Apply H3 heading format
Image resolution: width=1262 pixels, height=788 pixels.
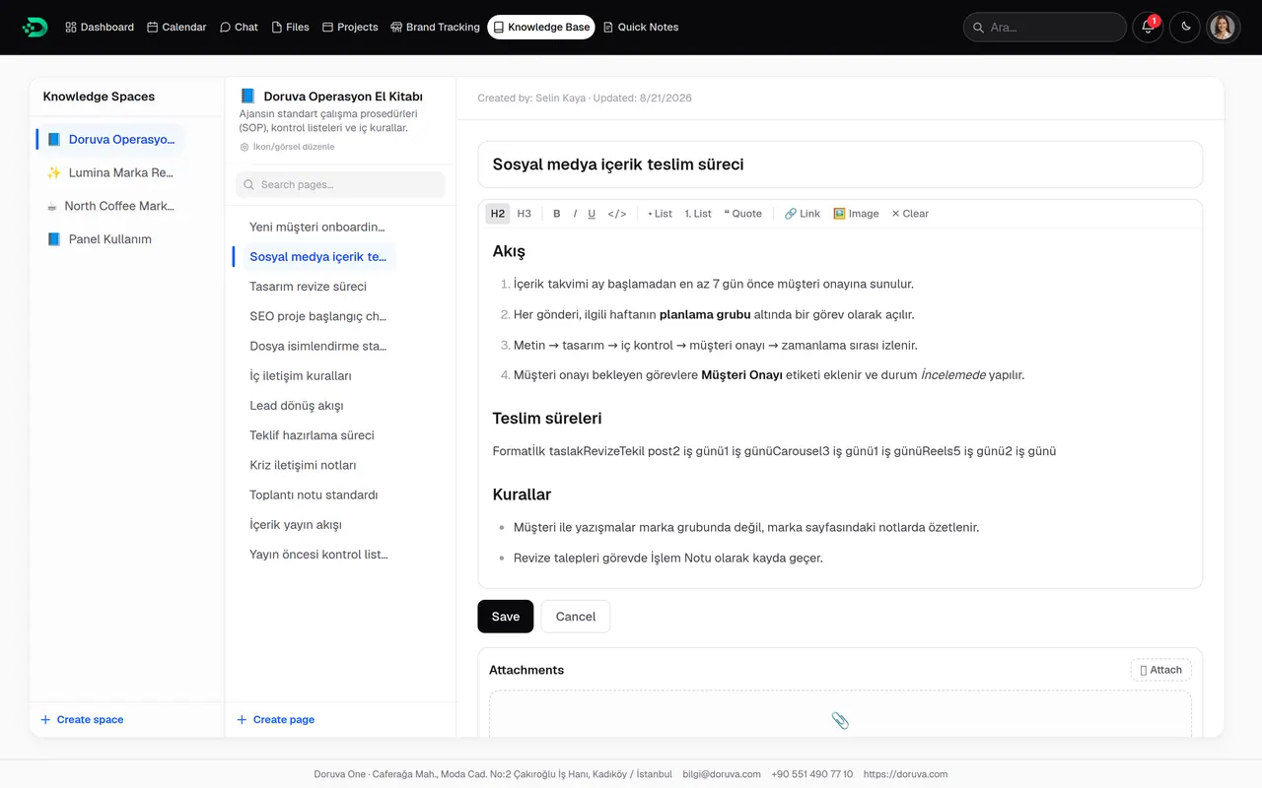[525, 214]
